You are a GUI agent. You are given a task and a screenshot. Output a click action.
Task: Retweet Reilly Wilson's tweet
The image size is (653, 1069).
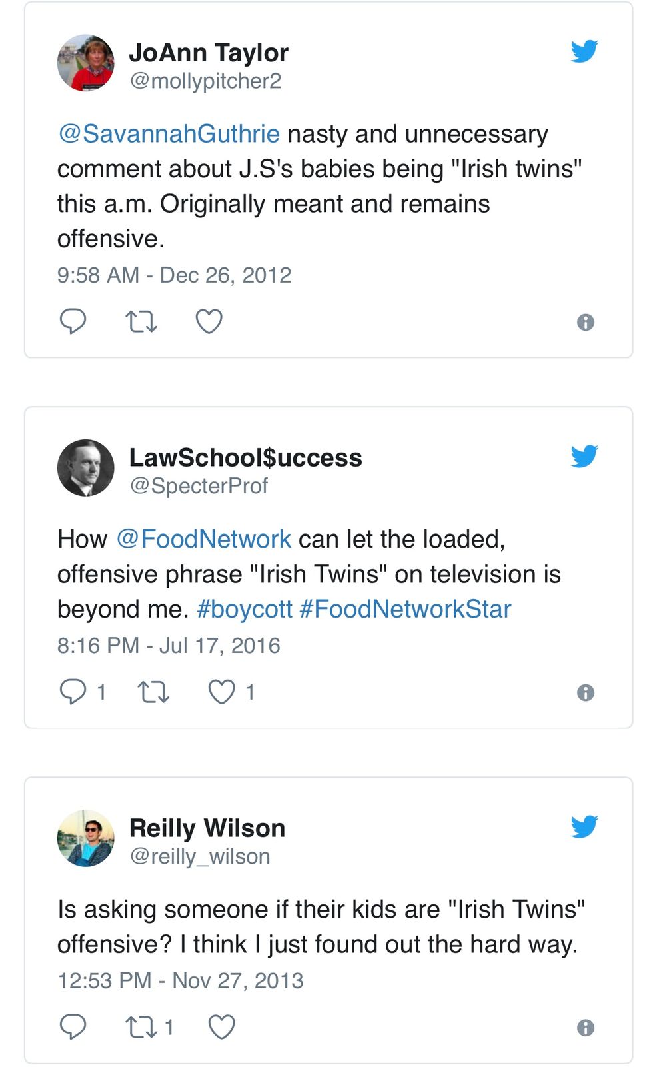141,1028
